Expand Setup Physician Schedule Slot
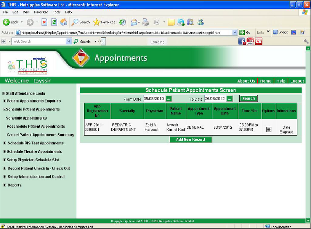The width and height of the screenshot is (311, 229). tap(5, 160)
